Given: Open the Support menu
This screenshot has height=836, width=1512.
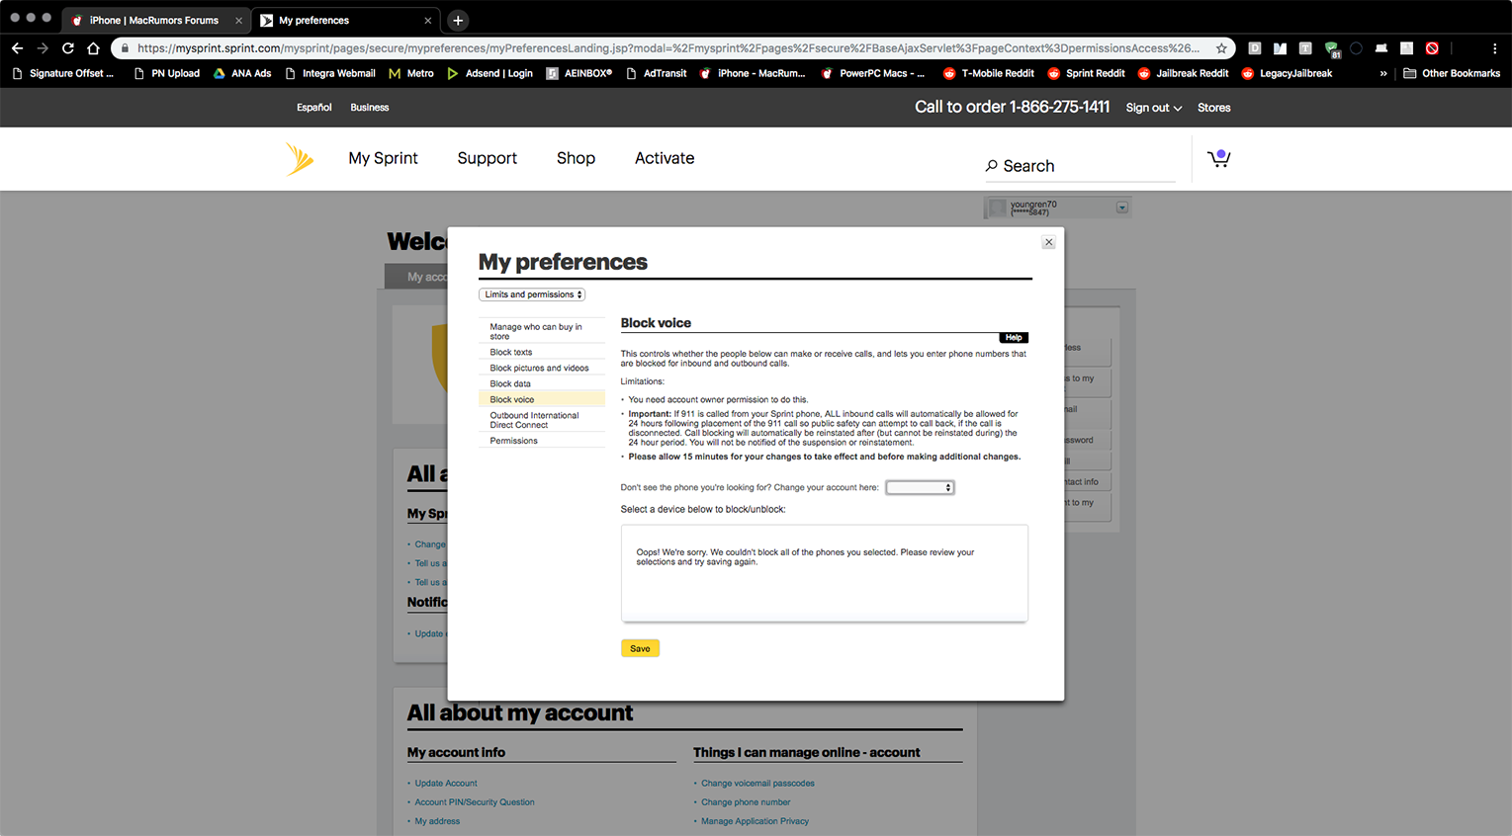Looking at the screenshot, I should click(487, 158).
